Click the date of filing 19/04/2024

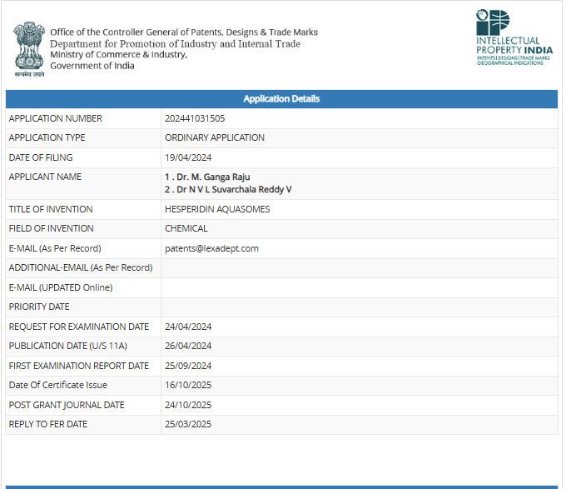(188, 157)
